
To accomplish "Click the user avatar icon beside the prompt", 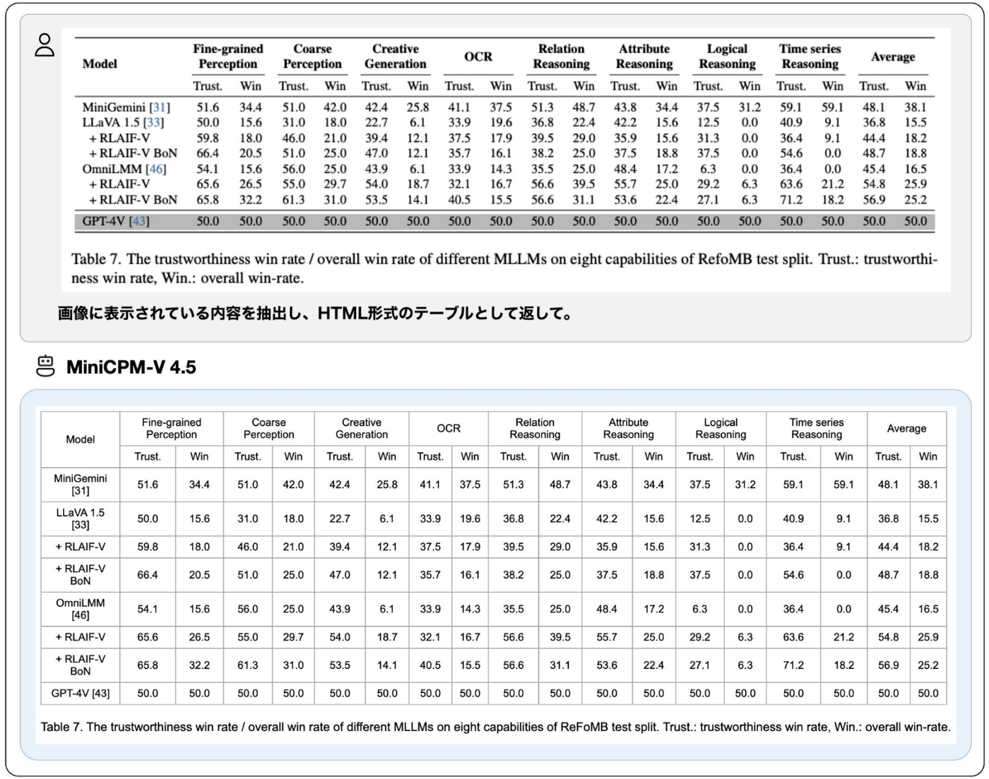I will 45,44.
